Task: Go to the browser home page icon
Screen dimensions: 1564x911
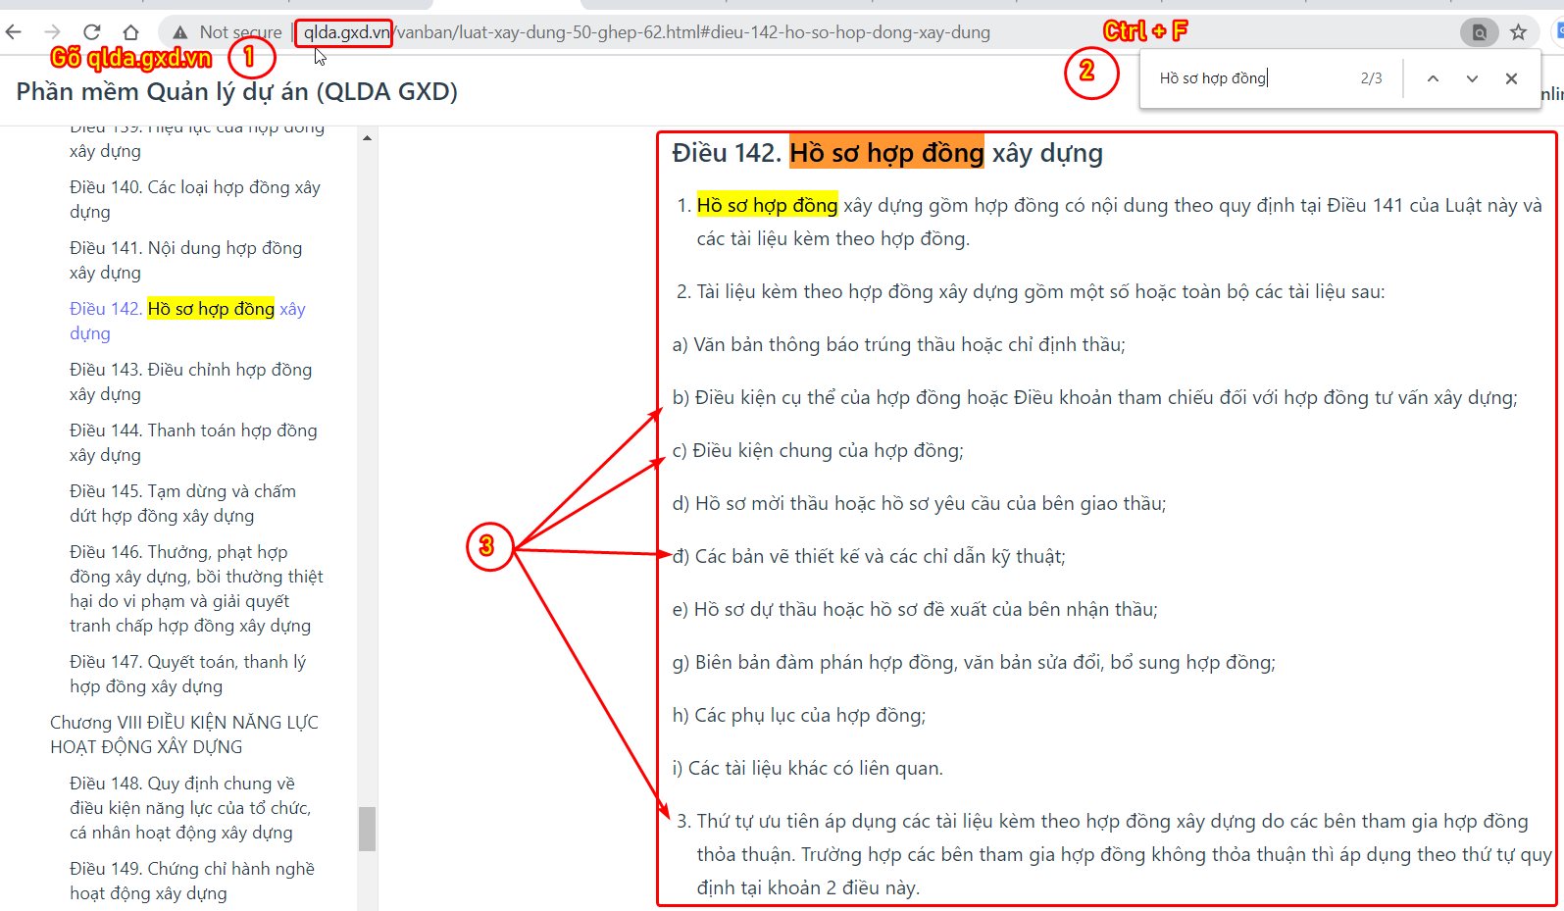Action: (x=130, y=32)
